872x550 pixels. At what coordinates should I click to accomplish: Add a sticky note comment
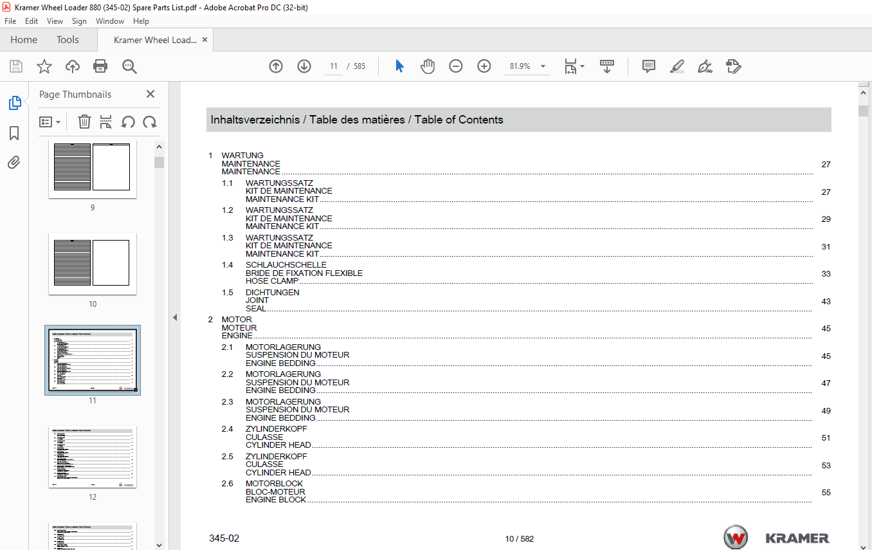[649, 66]
